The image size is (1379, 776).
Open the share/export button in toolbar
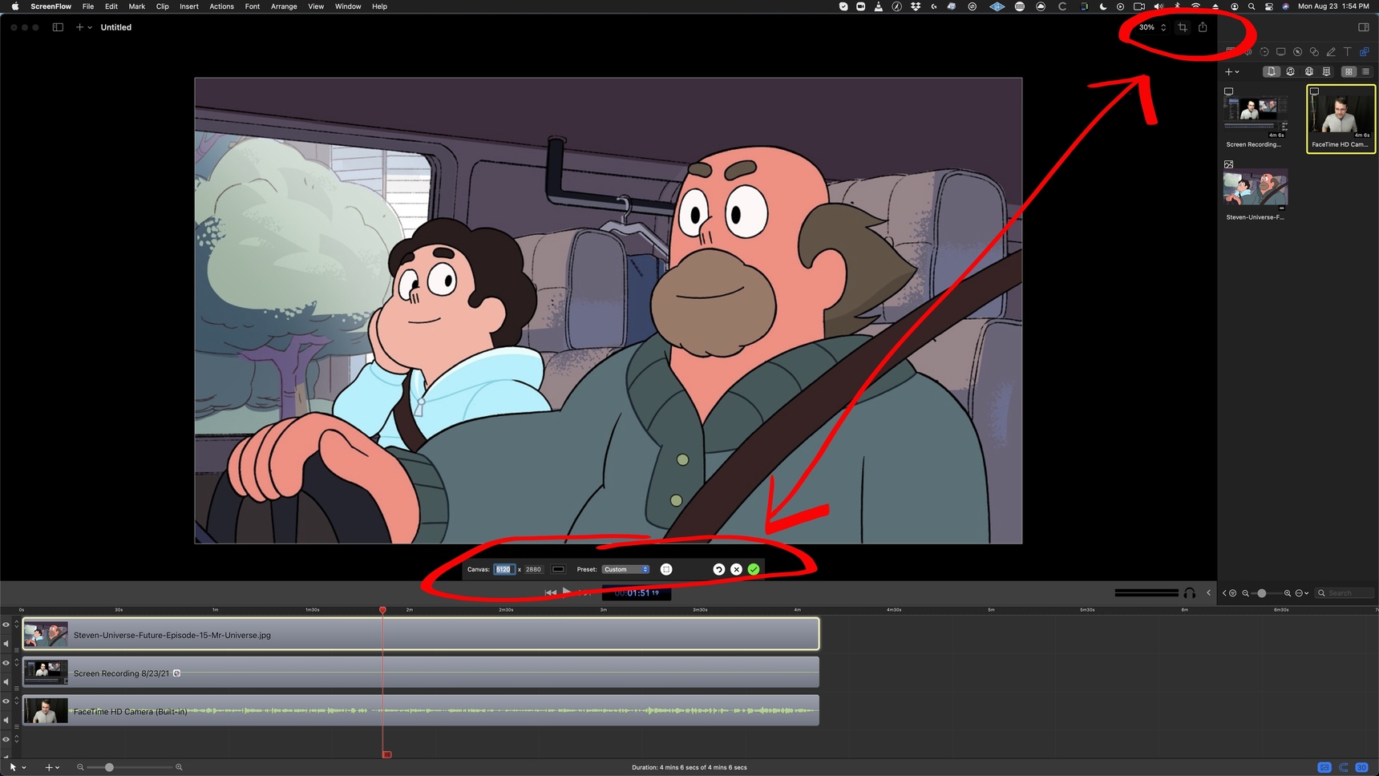click(1203, 27)
